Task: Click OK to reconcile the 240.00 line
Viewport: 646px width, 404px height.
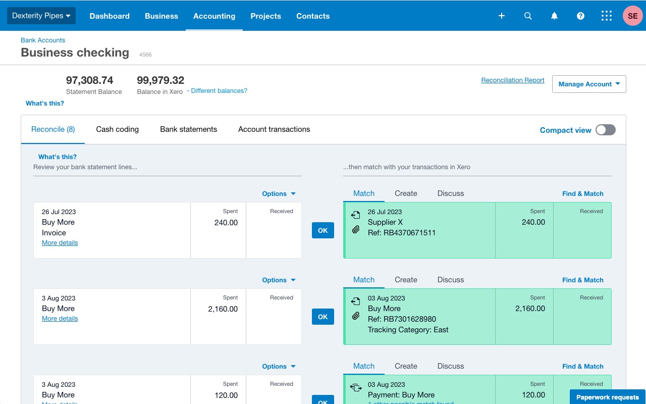Action: coord(323,230)
